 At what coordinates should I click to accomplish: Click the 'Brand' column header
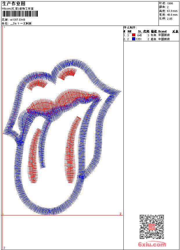[x=162, y=31]
